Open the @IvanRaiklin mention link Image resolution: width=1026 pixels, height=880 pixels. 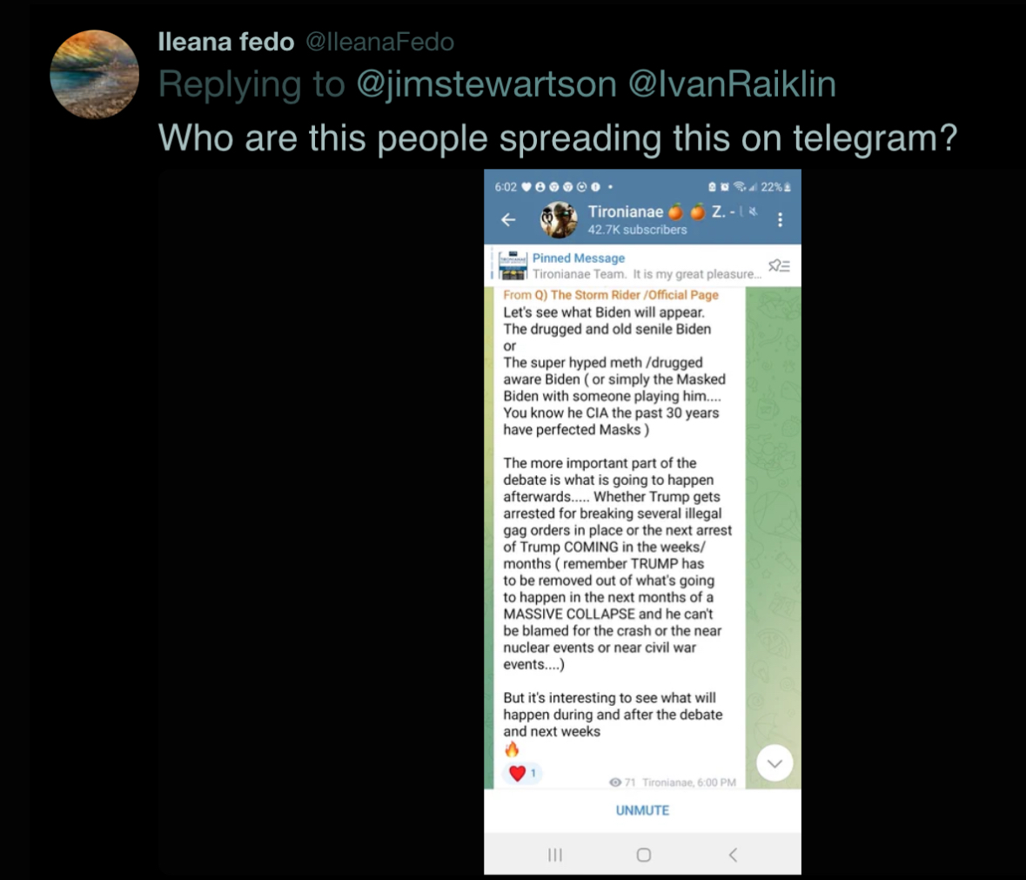coord(732,84)
